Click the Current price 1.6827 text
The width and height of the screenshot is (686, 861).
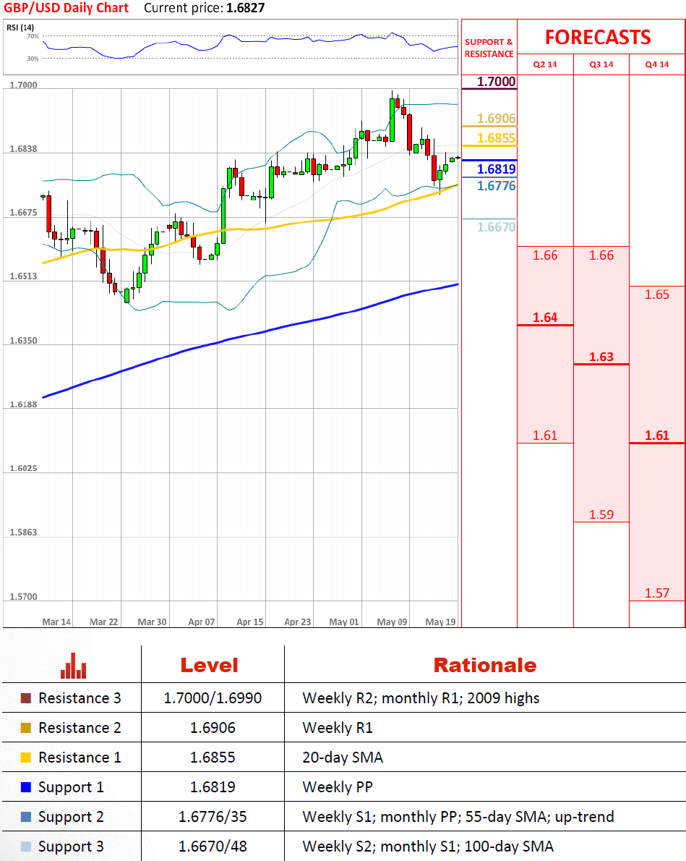point(194,8)
